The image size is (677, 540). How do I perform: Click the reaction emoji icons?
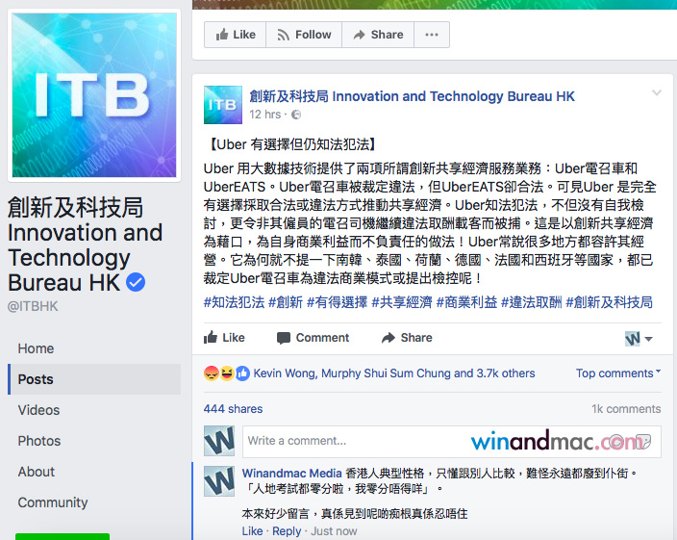[227, 373]
